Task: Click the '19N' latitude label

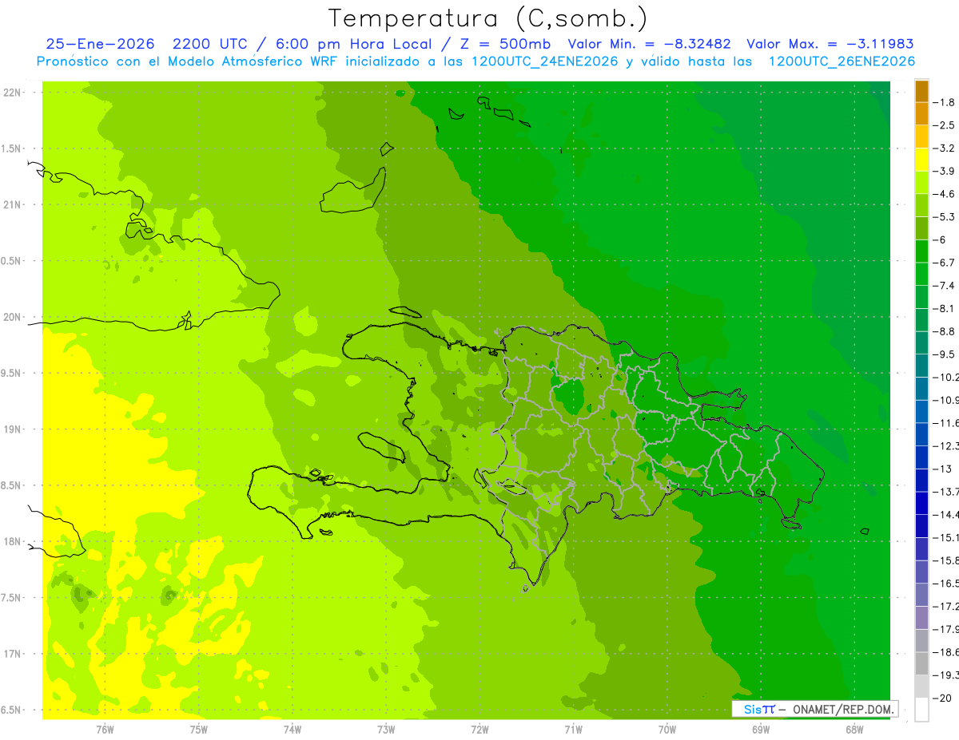Action: (12, 429)
